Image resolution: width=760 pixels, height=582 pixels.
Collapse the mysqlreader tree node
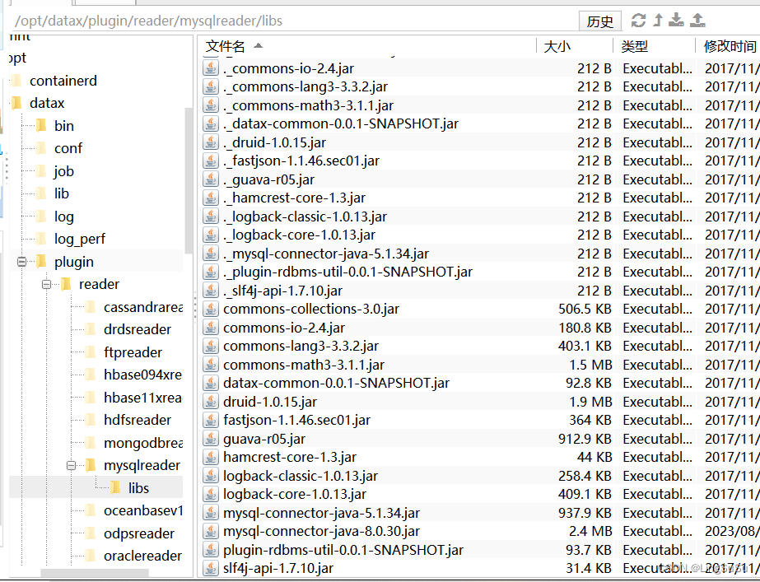point(72,465)
